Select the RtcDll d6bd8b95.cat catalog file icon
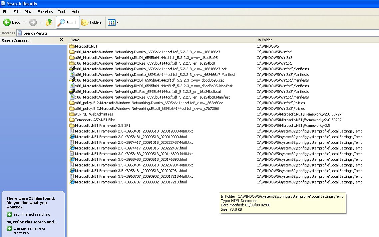The height and width of the screenshot is (237, 379). click(x=72, y=80)
